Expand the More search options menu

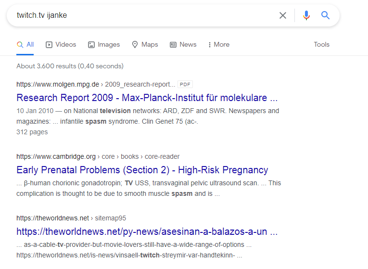pyautogui.click(x=219, y=45)
